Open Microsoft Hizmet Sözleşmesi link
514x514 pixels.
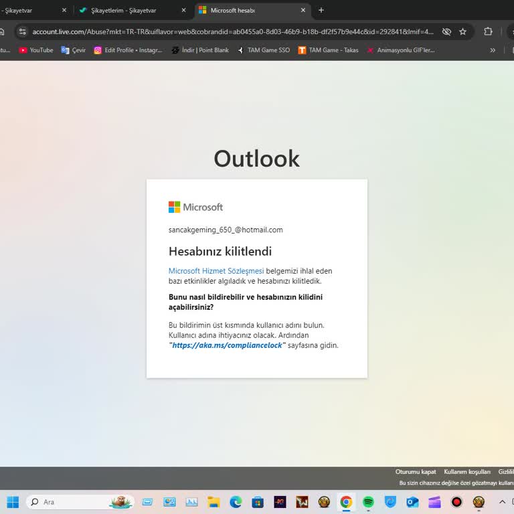[216, 271]
